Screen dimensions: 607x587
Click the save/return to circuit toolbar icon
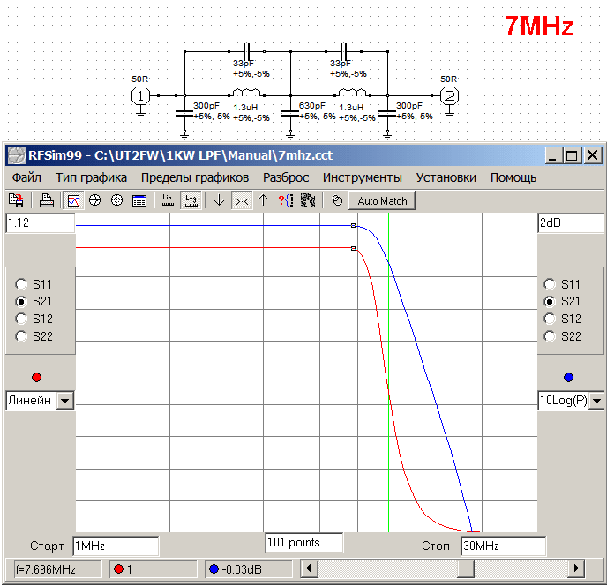click(16, 200)
